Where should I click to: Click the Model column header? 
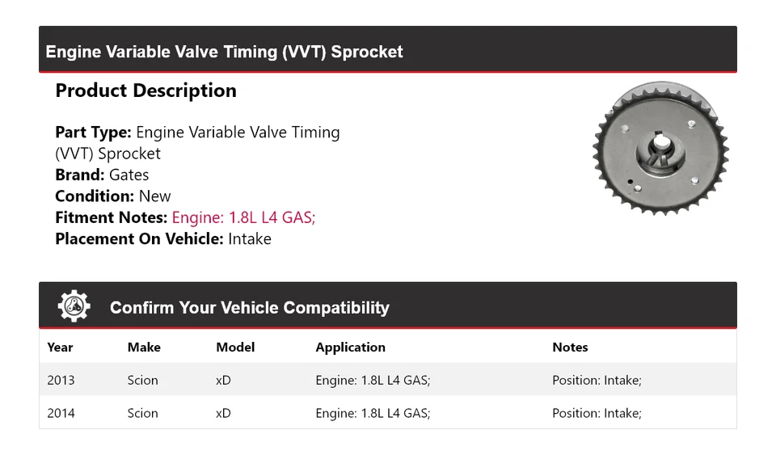point(235,348)
